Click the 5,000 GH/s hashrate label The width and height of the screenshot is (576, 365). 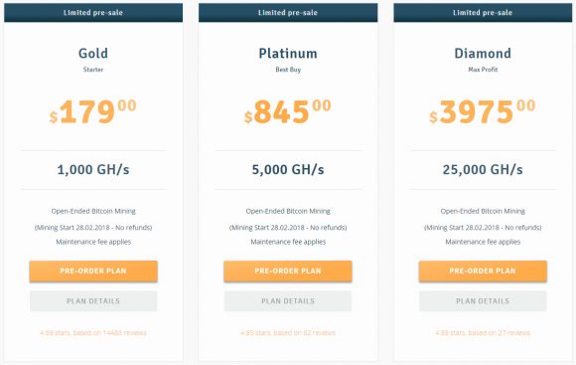[x=288, y=170]
